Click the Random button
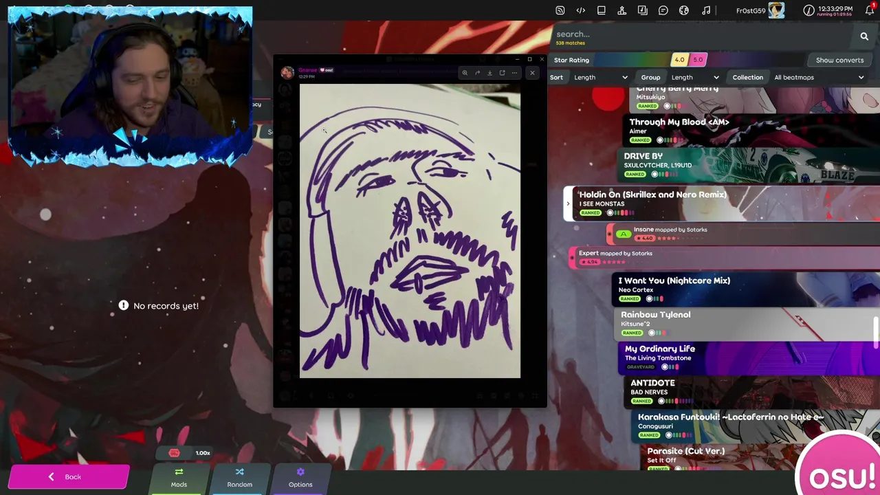 point(240,478)
